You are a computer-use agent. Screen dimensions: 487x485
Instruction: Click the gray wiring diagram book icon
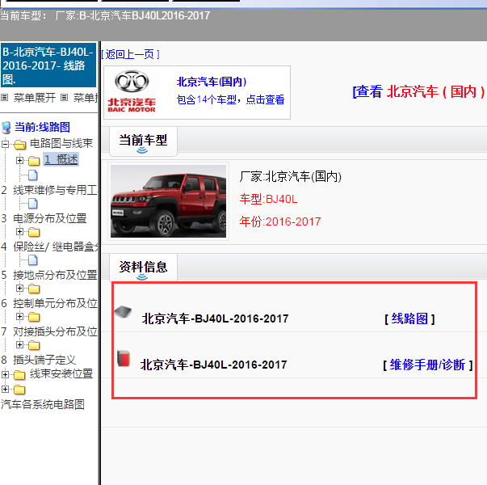click(x=123, y=312)
